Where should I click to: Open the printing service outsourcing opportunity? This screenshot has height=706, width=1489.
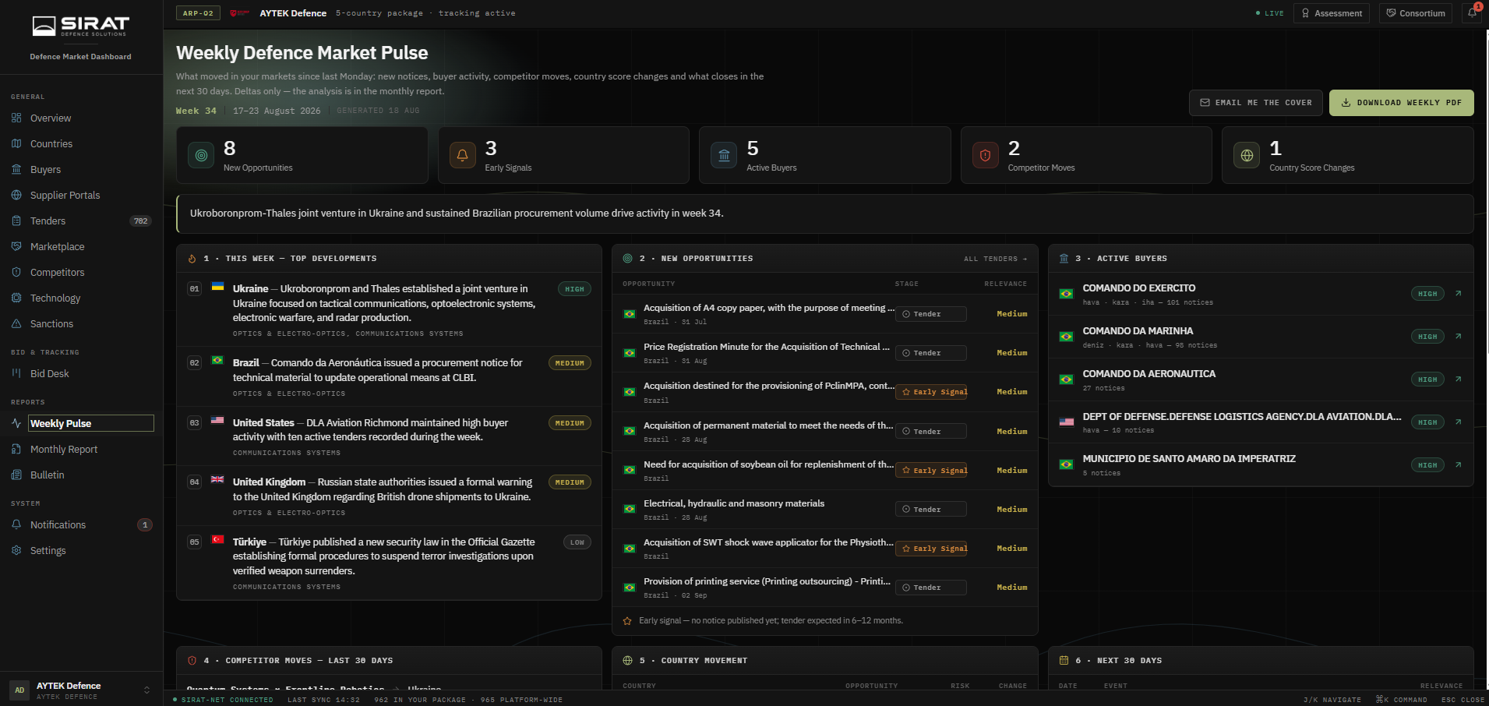(x=825, y=588)
